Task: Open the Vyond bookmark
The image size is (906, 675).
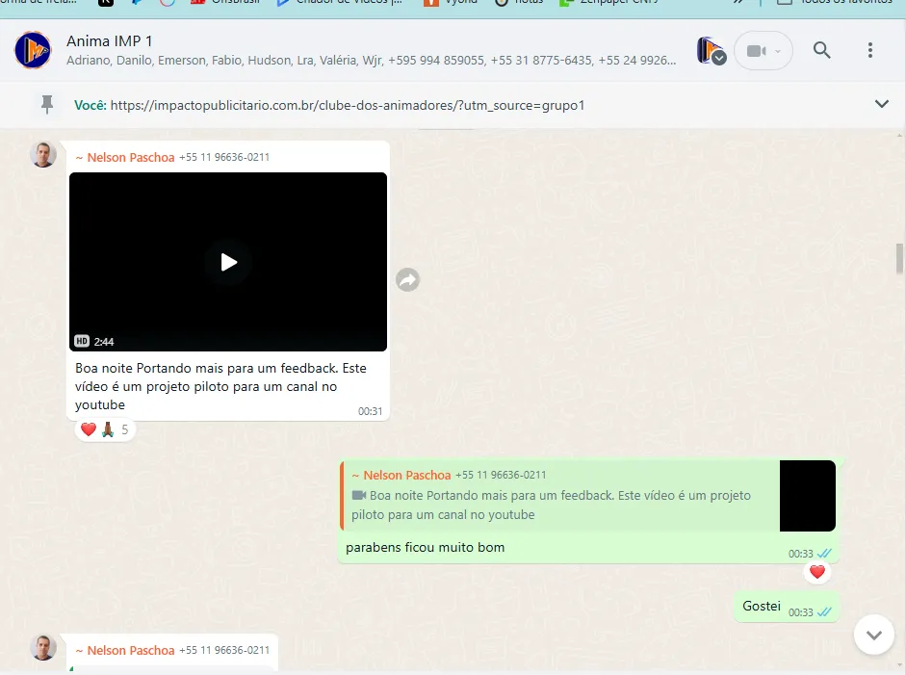Action: pos(451,2)
